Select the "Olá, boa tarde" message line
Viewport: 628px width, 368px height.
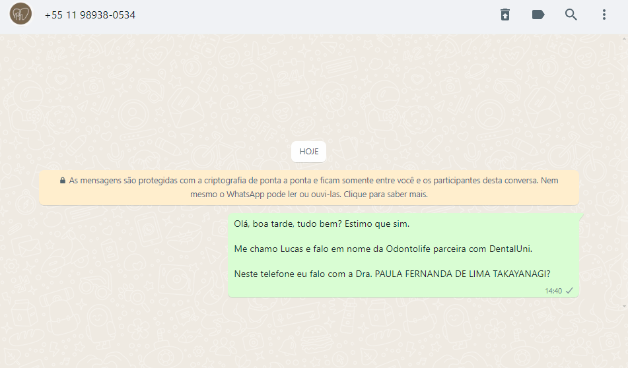[x=322, y=224]
